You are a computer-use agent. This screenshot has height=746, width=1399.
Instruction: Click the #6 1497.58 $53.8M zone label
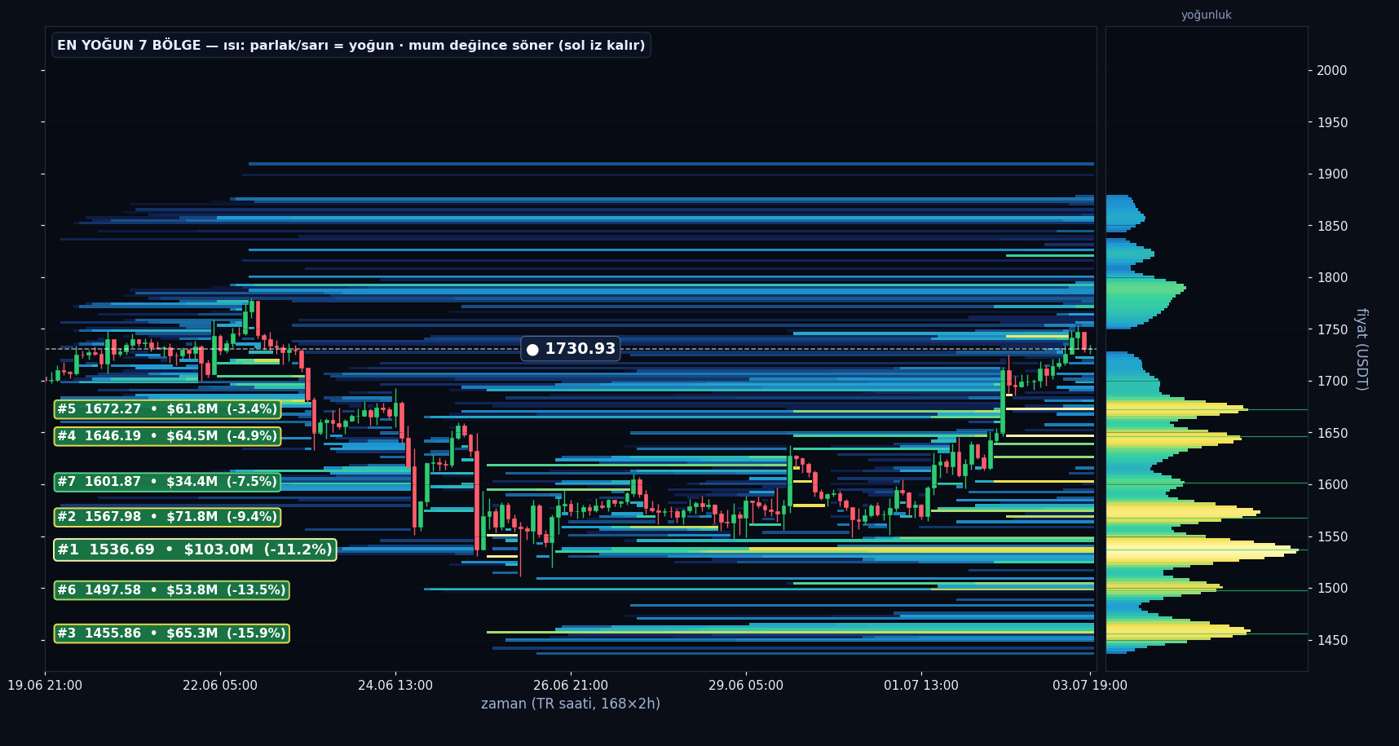tap(171, 590)
